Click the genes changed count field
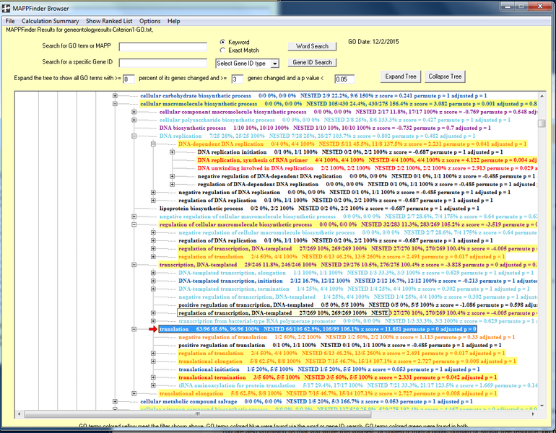Viewport: 556px width, 433px height. pyautogui.click(x=238, y=79)
